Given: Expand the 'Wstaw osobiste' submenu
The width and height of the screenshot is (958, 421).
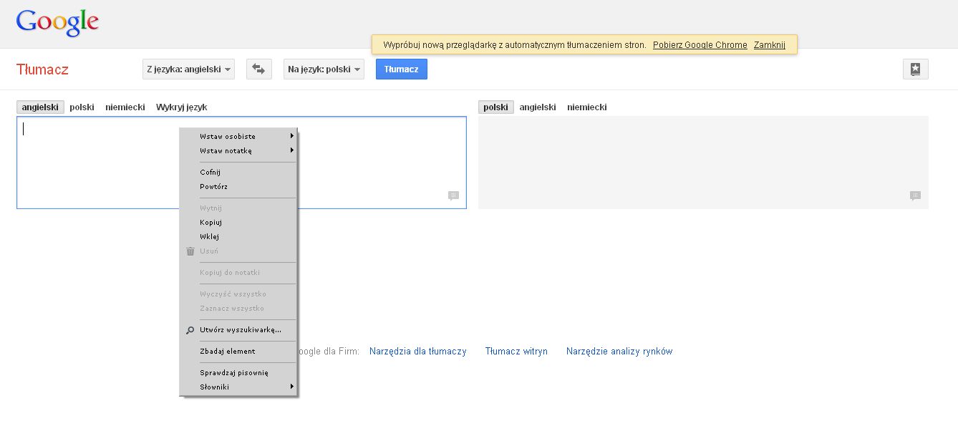Looking at the screenshot, I should [238, 137].
